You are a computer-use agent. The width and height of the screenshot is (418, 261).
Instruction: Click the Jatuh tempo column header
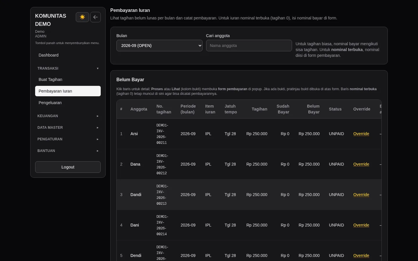pos(231,109)
